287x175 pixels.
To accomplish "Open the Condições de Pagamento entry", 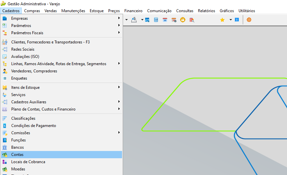I will [61, 126].
